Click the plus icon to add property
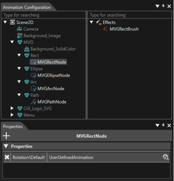 (6, 136)
